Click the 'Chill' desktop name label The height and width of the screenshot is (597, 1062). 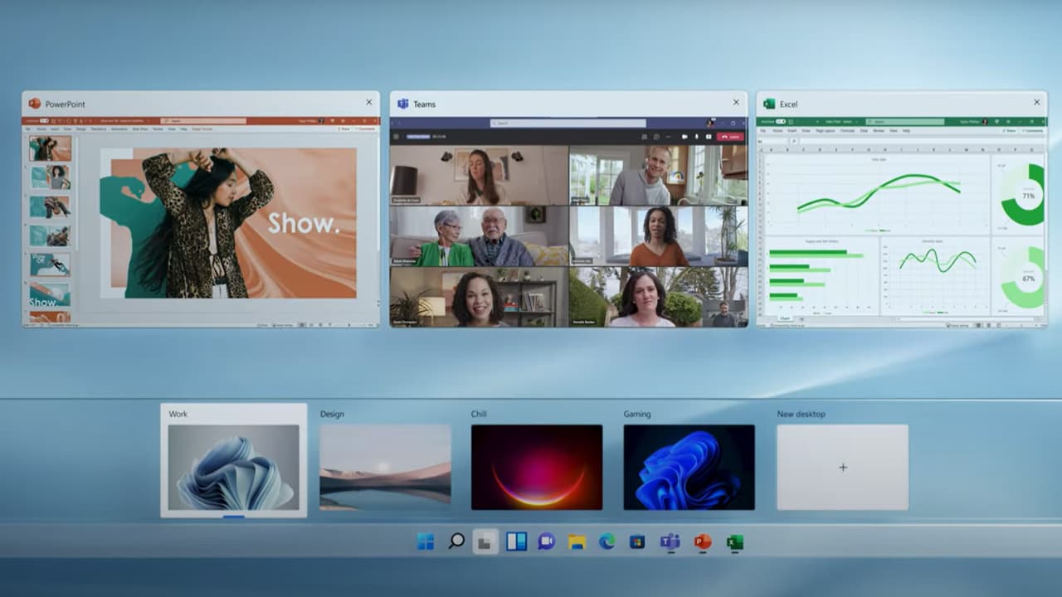(x=479, y=414)
